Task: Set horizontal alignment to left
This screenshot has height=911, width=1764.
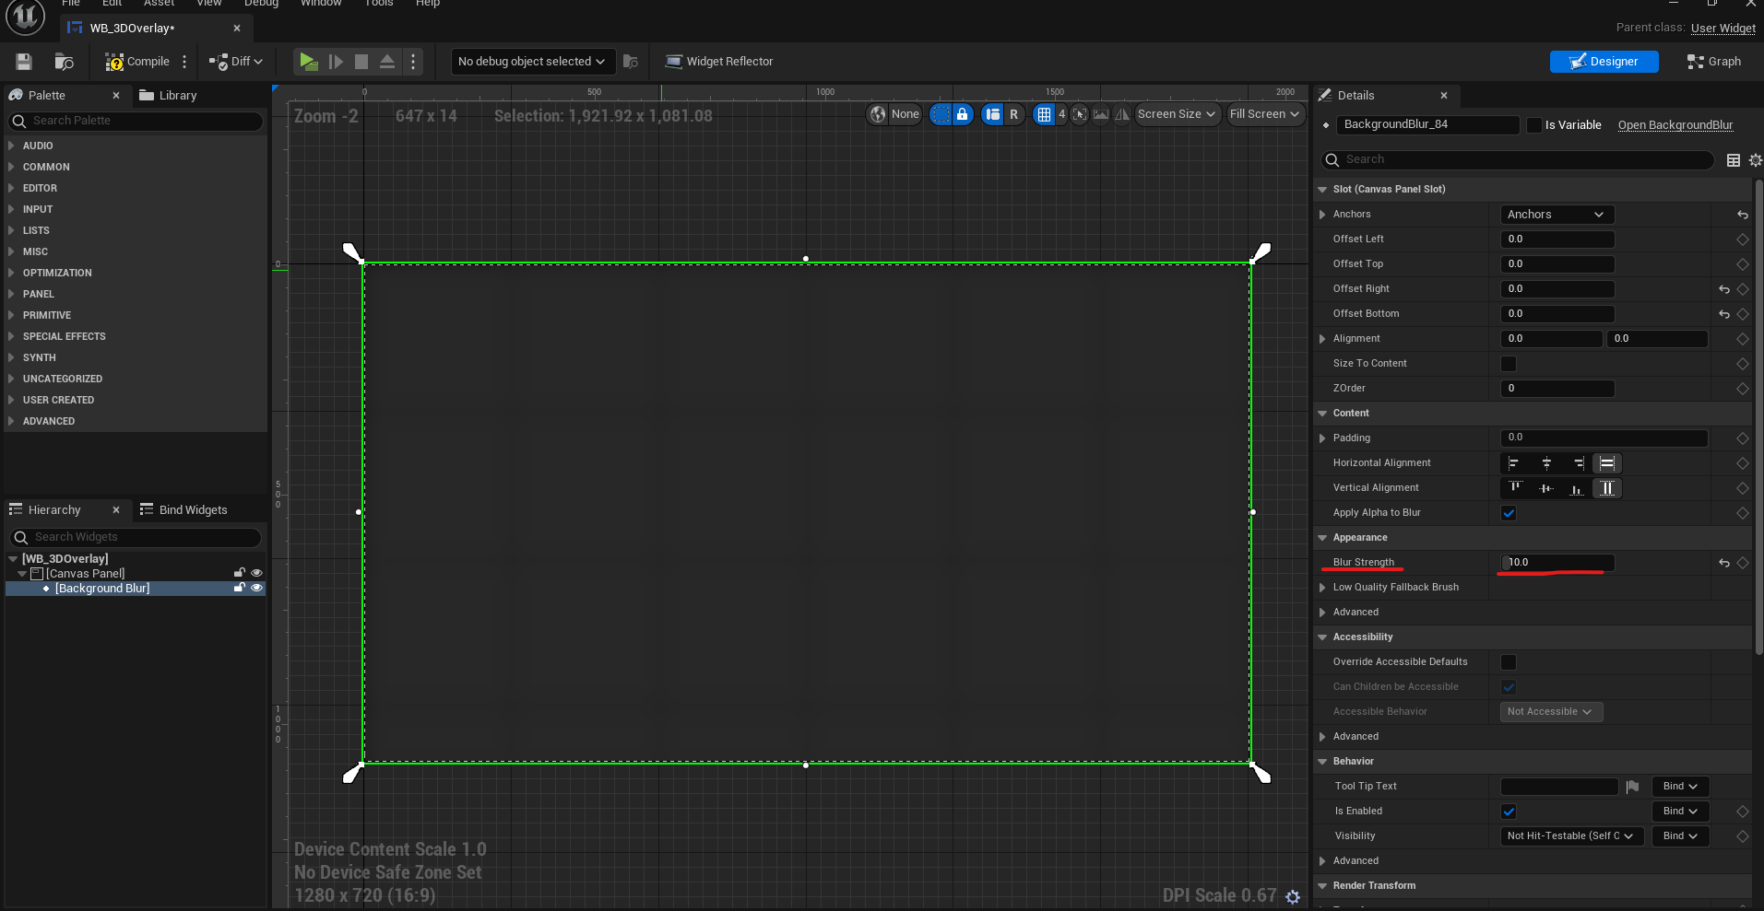Action: coord(1514,463)
